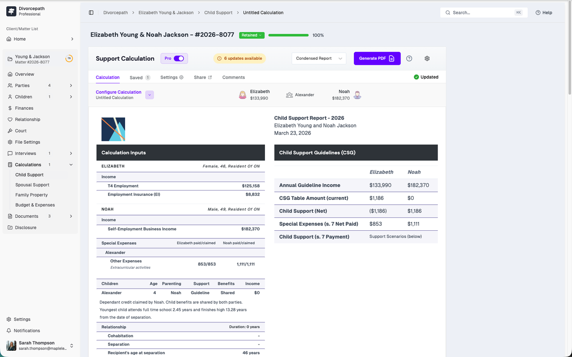Open the Comments tab
Screen dimensions: 572x357
233,77
